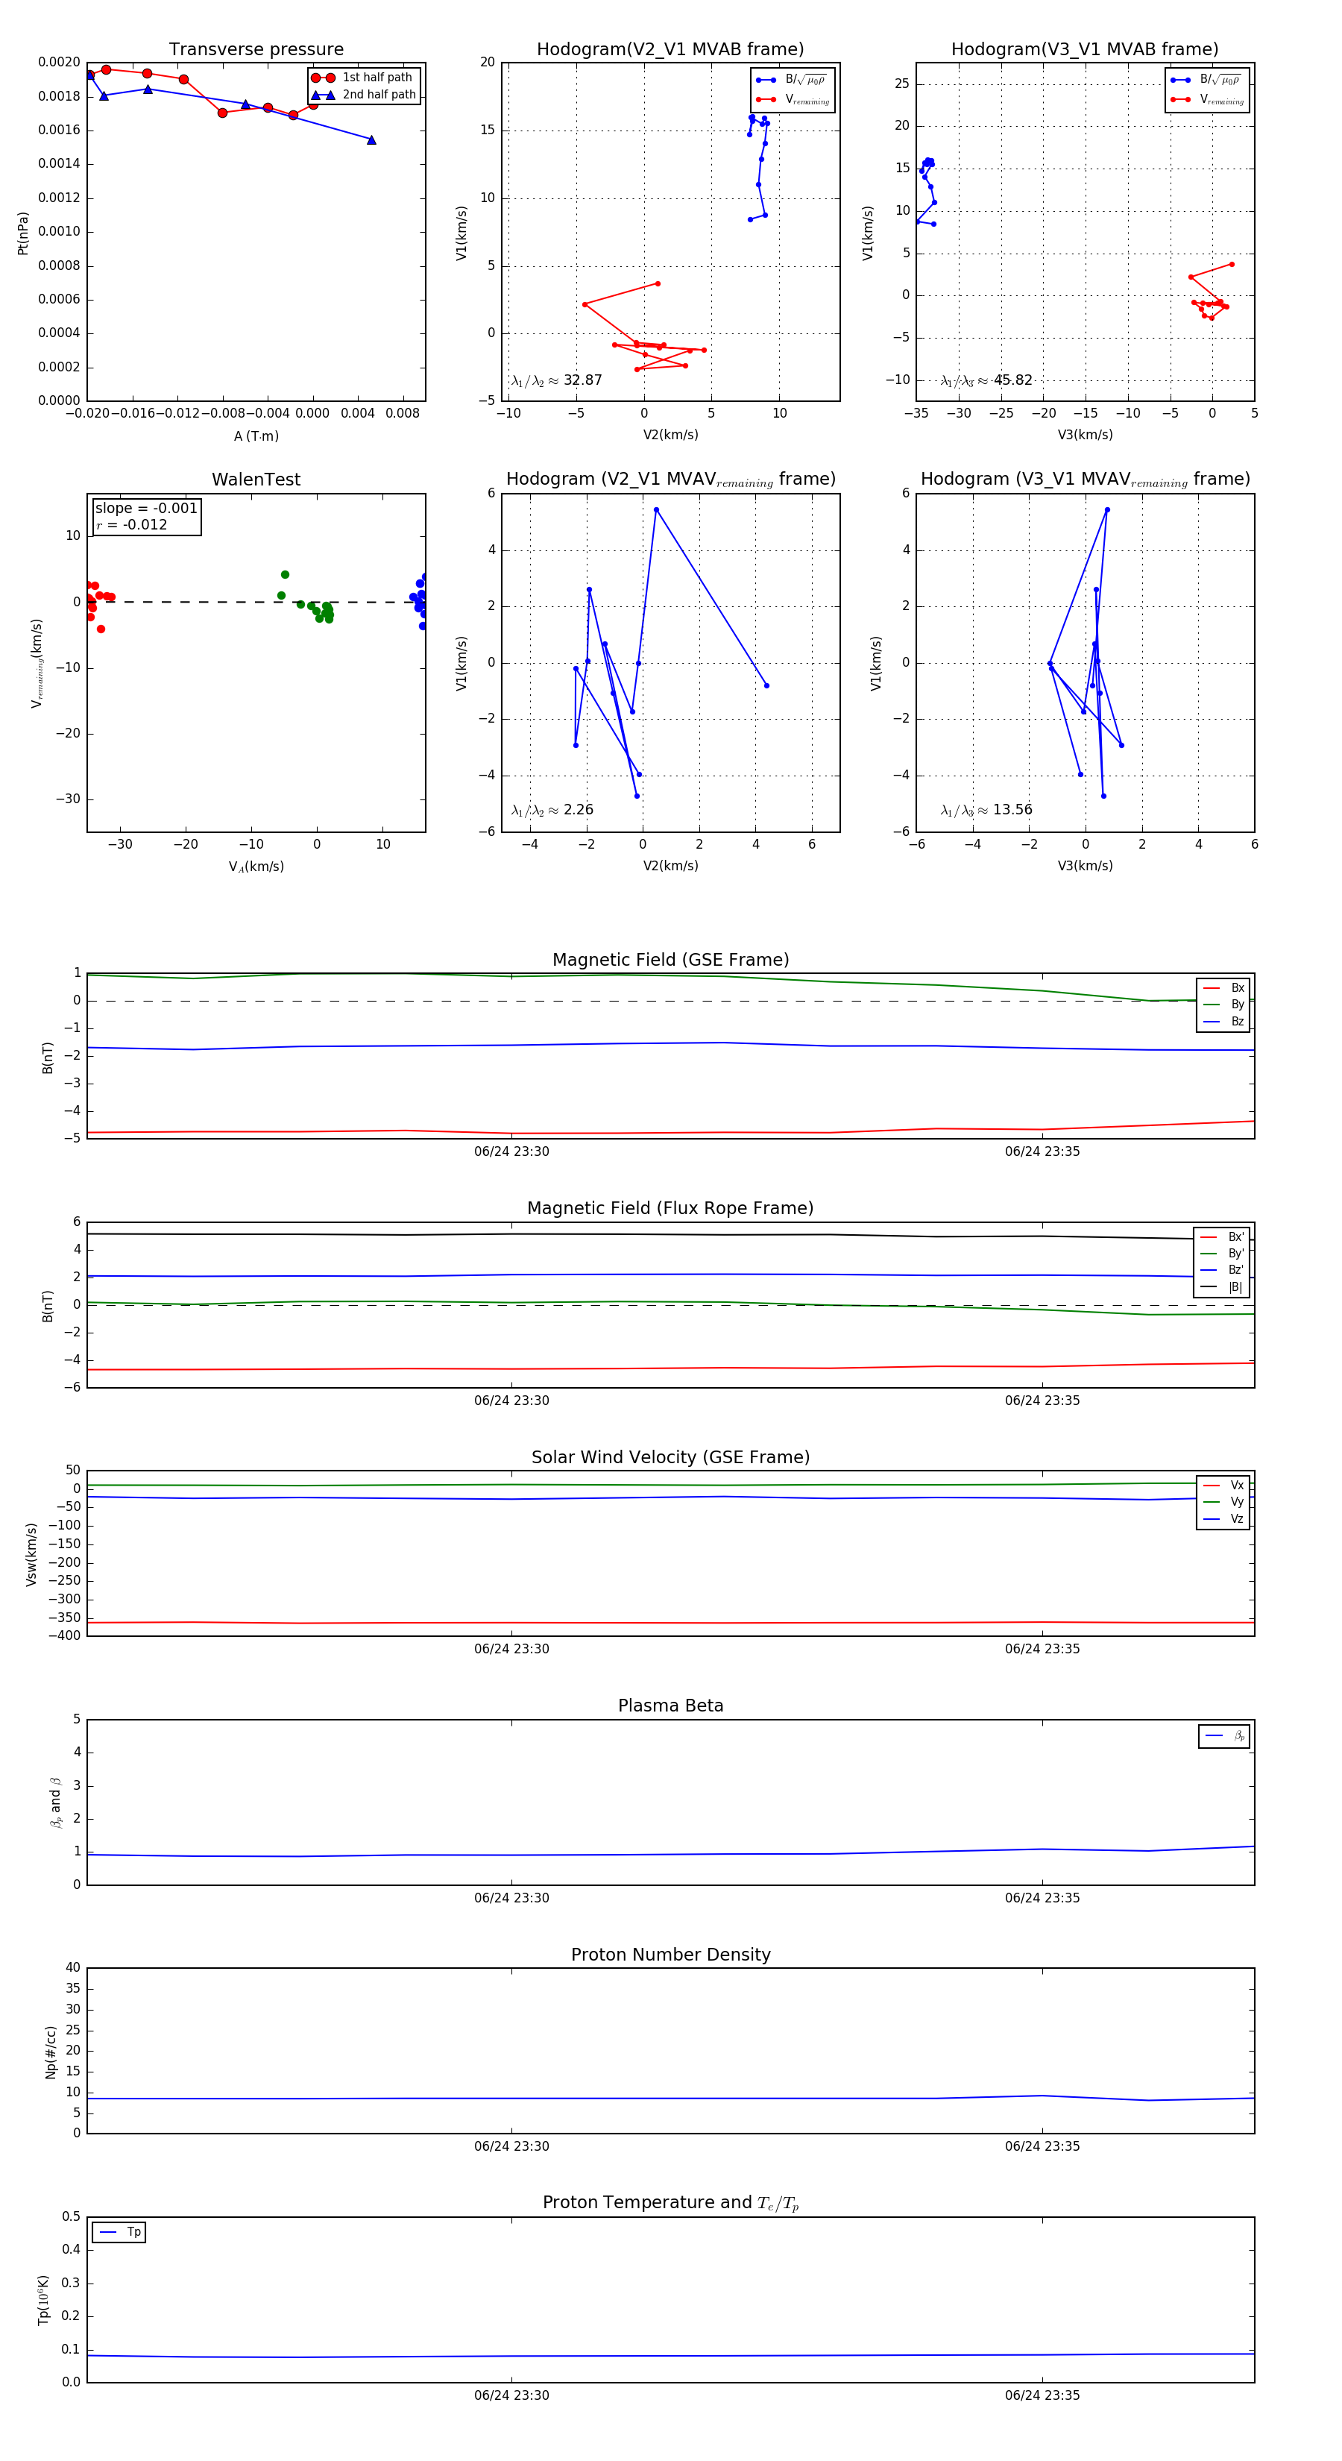This screenshot has width=1342, height=2461.
Task: Select the Vx entry in velocity legend
Action: (1223, 1486)
